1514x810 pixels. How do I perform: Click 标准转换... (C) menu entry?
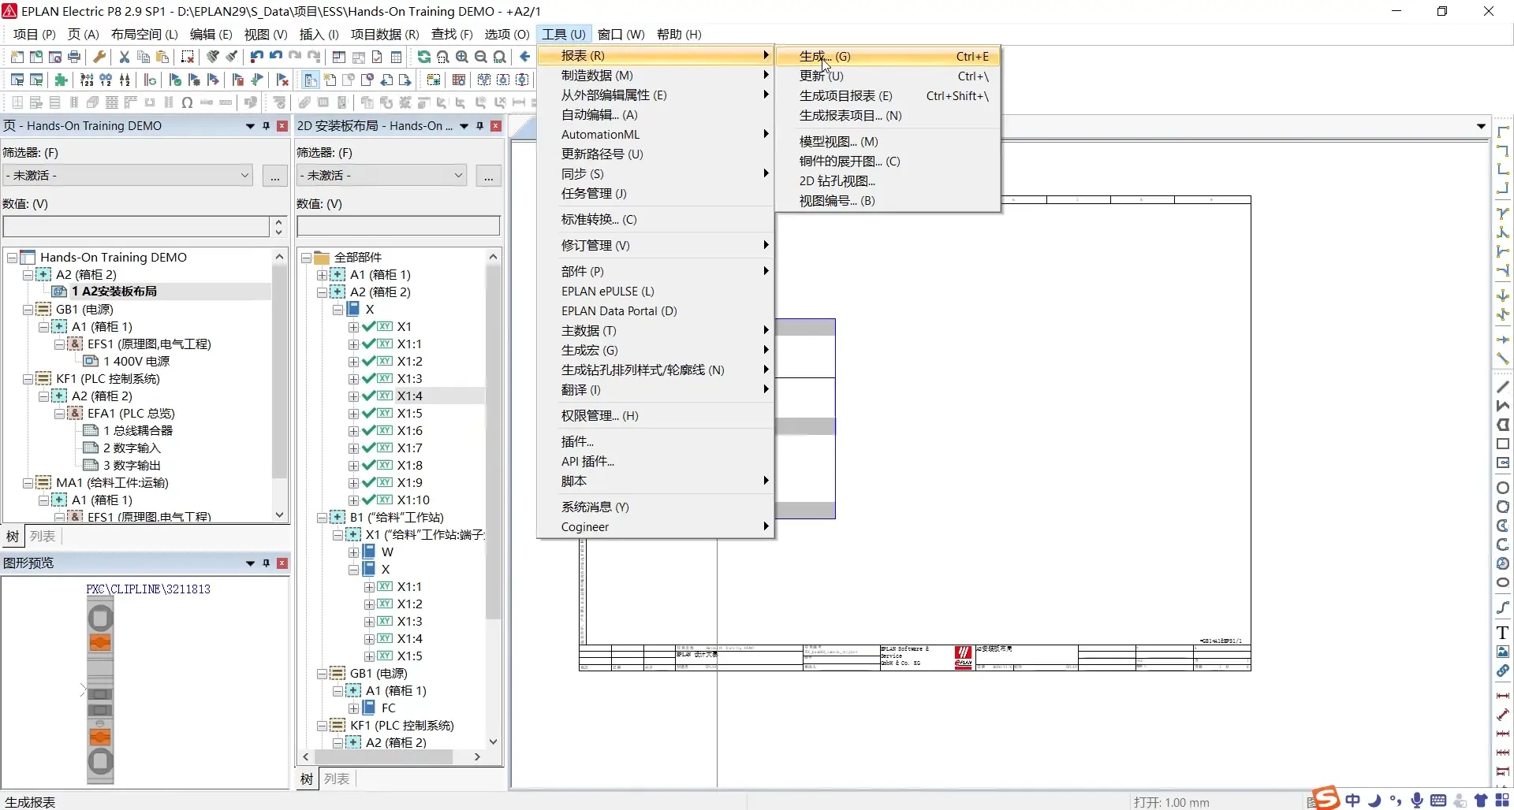[x=655, y=219]
